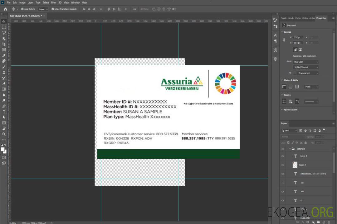Open the Window menu
Image resolution: width=337 pixels, height=224 pixels.
pos(75,2)
